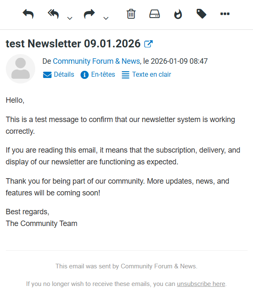Click the sender's avatar picture
Image resolution: width=253 pixels, height=304 pixels.
click(21, 68)
